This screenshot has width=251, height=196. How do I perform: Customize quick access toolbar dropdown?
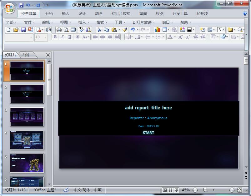point(48,5)
